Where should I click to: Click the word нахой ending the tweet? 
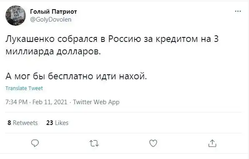133,76
